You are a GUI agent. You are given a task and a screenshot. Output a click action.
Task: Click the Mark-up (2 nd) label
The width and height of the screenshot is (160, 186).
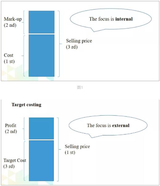[13, 22]
